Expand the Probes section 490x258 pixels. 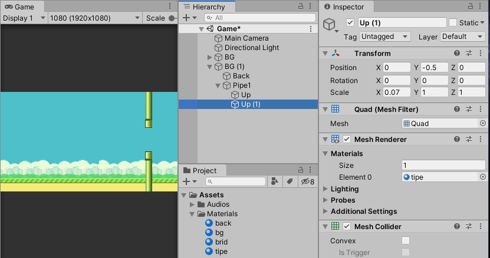point(325,200)
